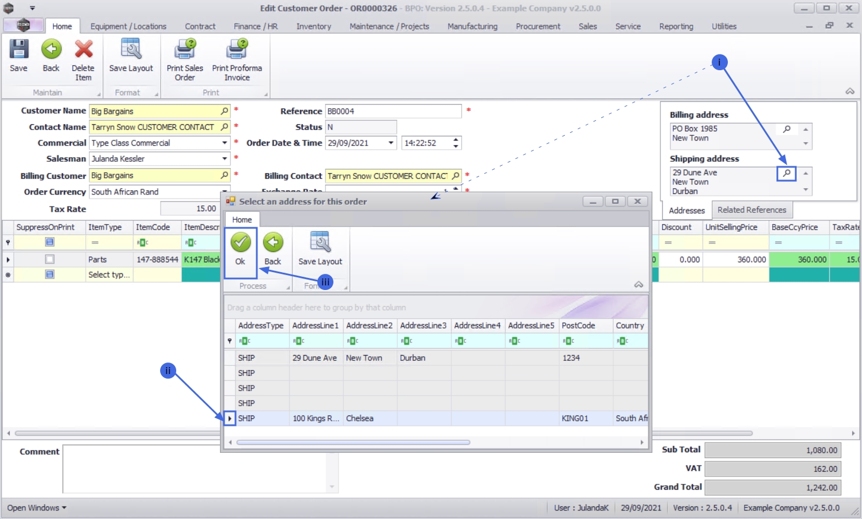Open the Maintenance / Projects tab
Screen dimensions: 862x519
(389, 26)
